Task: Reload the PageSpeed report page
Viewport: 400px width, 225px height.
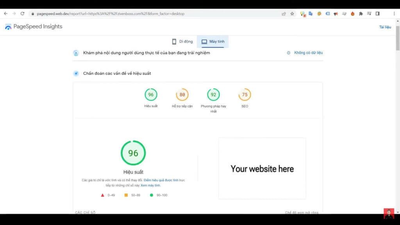Action: (22, 14)
